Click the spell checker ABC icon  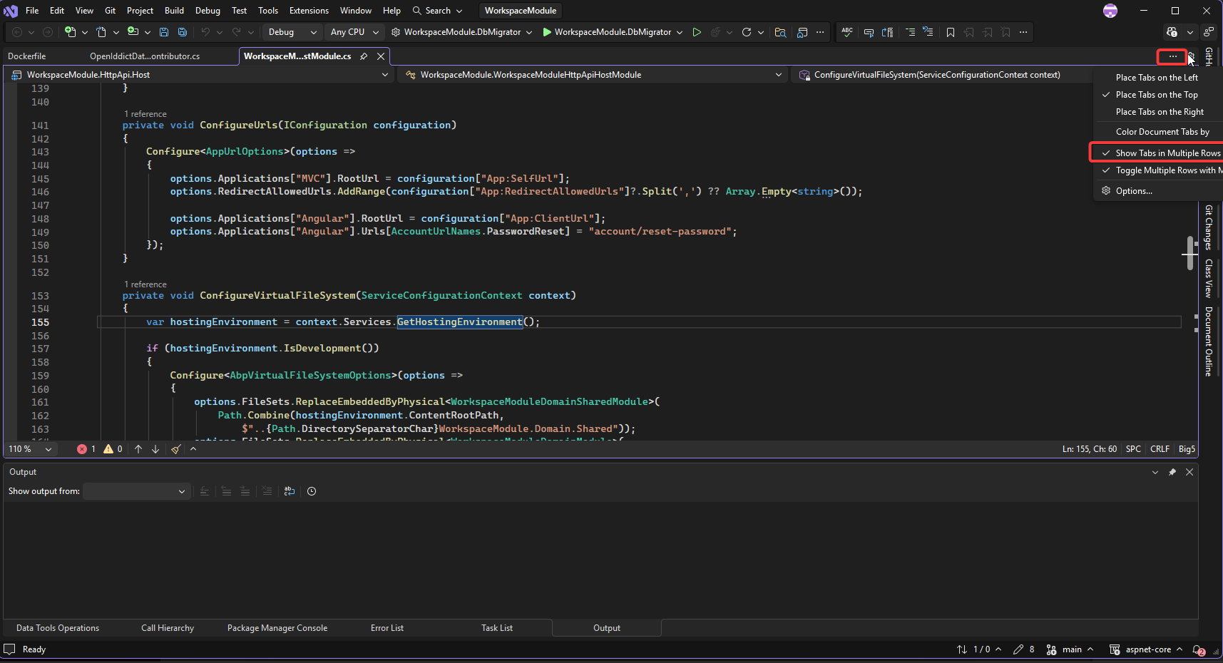(x=847, y=32)
